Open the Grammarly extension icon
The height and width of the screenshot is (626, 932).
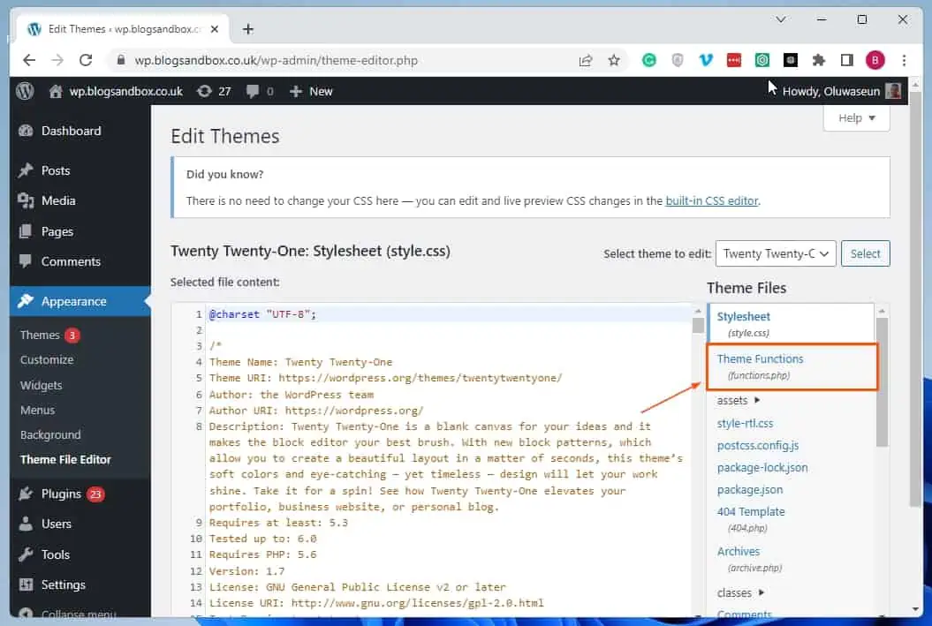(649, 60)
